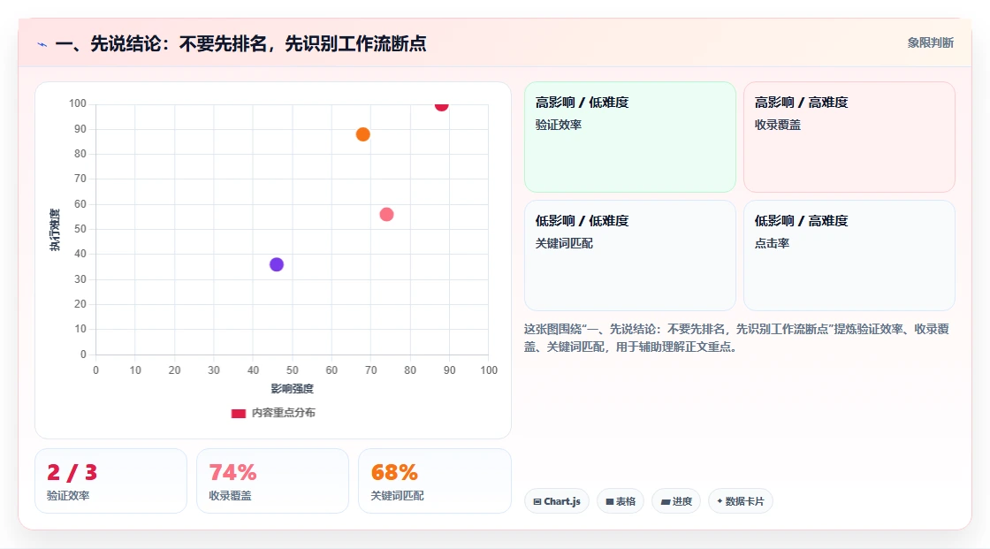Click the 进度 chip icon
The image size is (990, 549).
click(x=666, y=501)
